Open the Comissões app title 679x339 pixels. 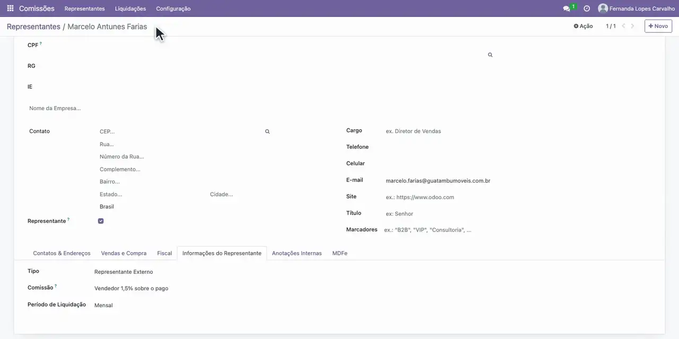tap(37, 8)
